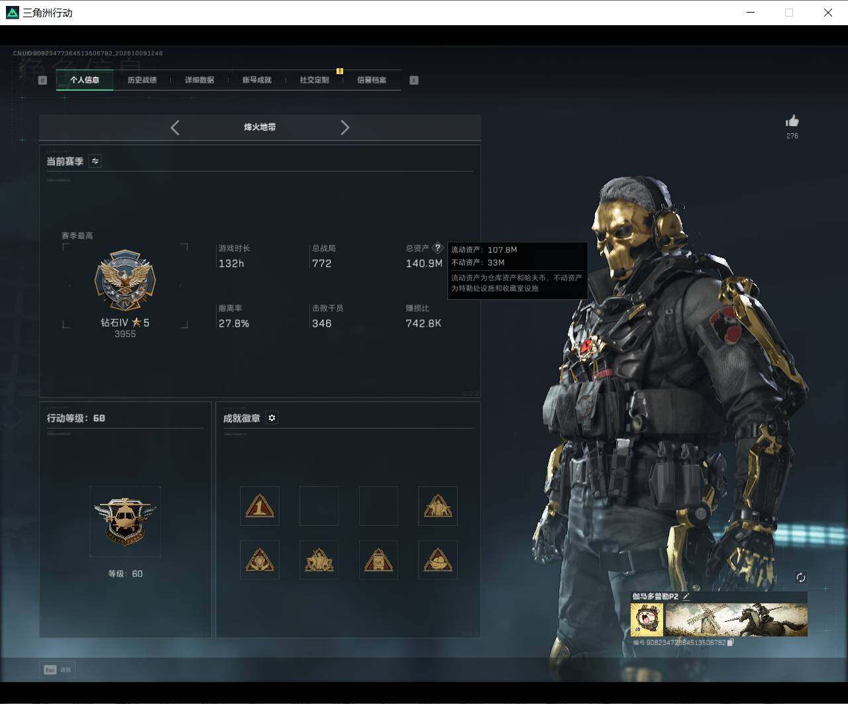Open the 账号成就 tab
848x704 pixels.
(256, 80)
